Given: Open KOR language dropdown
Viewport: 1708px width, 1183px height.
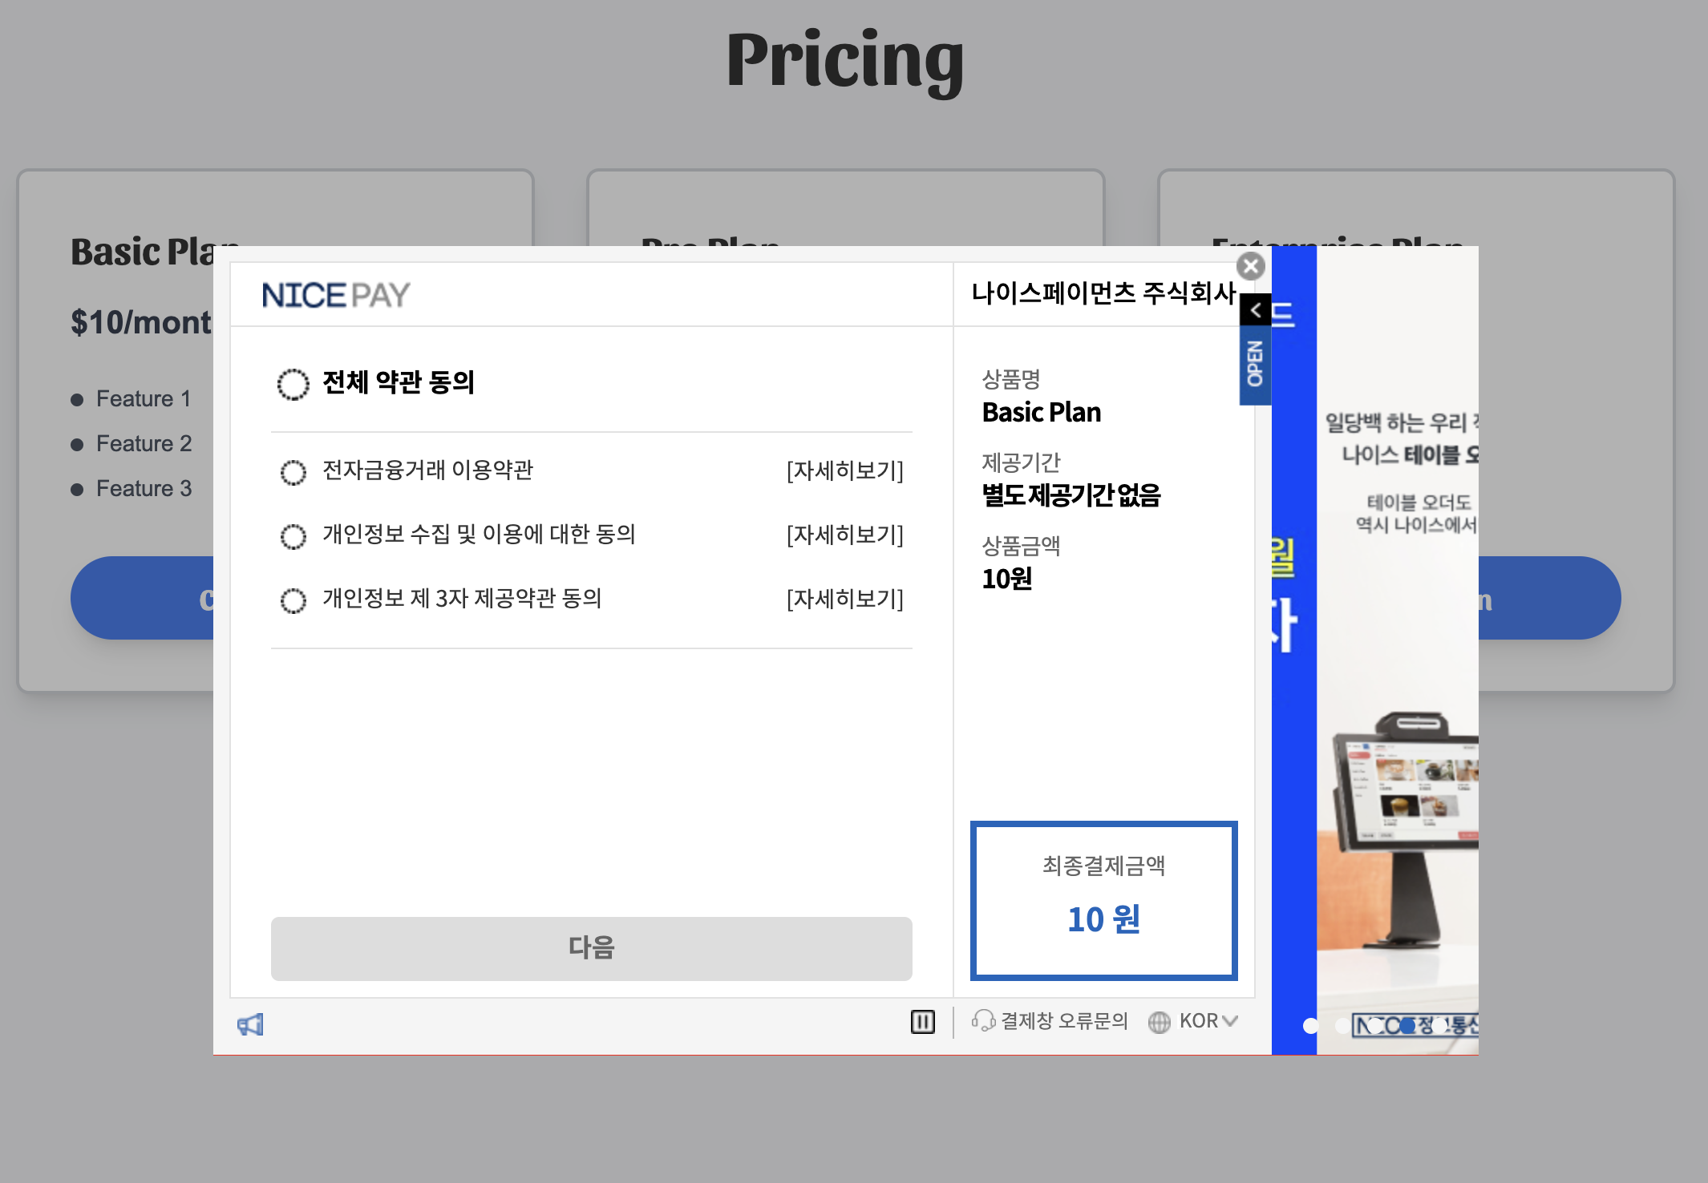Looking at the screenshot, I should tap(1208, 1021).
